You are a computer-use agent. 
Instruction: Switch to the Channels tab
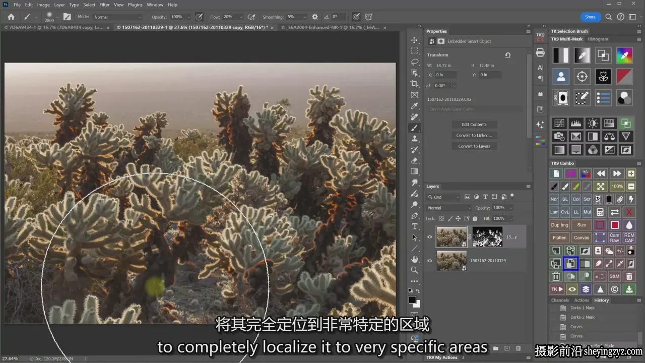(x=560, y=300)
